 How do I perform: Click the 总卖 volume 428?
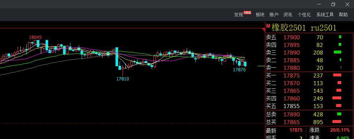(318, 115)
